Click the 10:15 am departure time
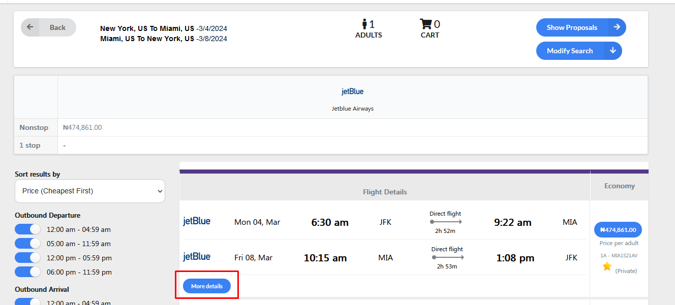Image resolution: width=675 pixels, height=305 pixels. coord(325,258)
